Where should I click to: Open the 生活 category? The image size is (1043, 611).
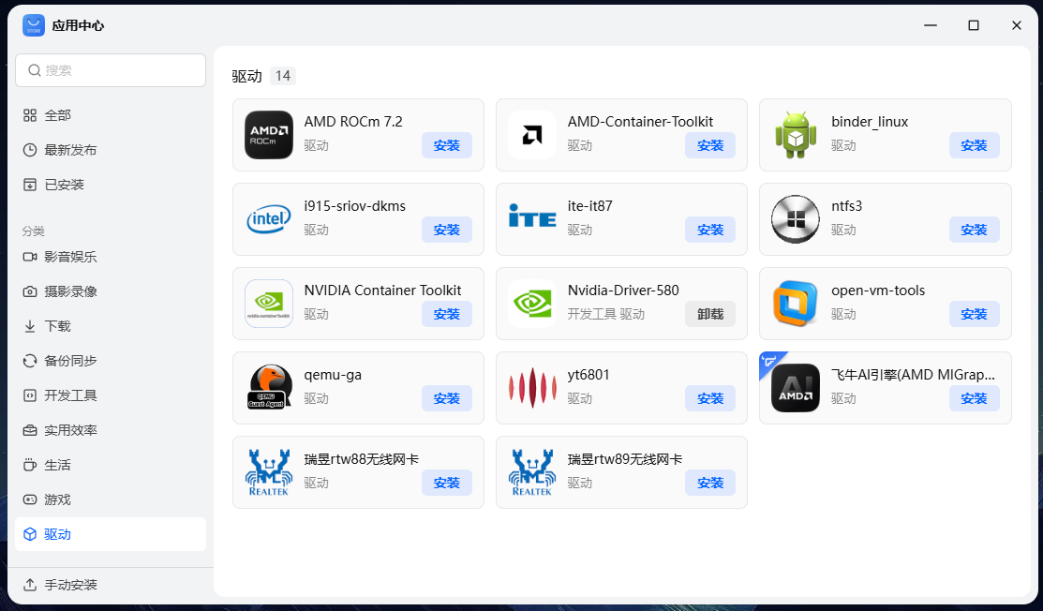coord(111,465)
